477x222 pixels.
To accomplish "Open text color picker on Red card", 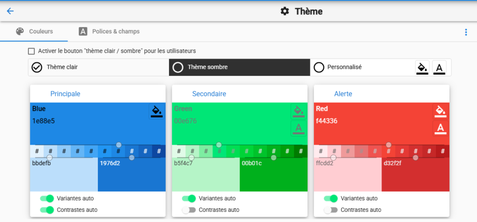I will [440, 128].
